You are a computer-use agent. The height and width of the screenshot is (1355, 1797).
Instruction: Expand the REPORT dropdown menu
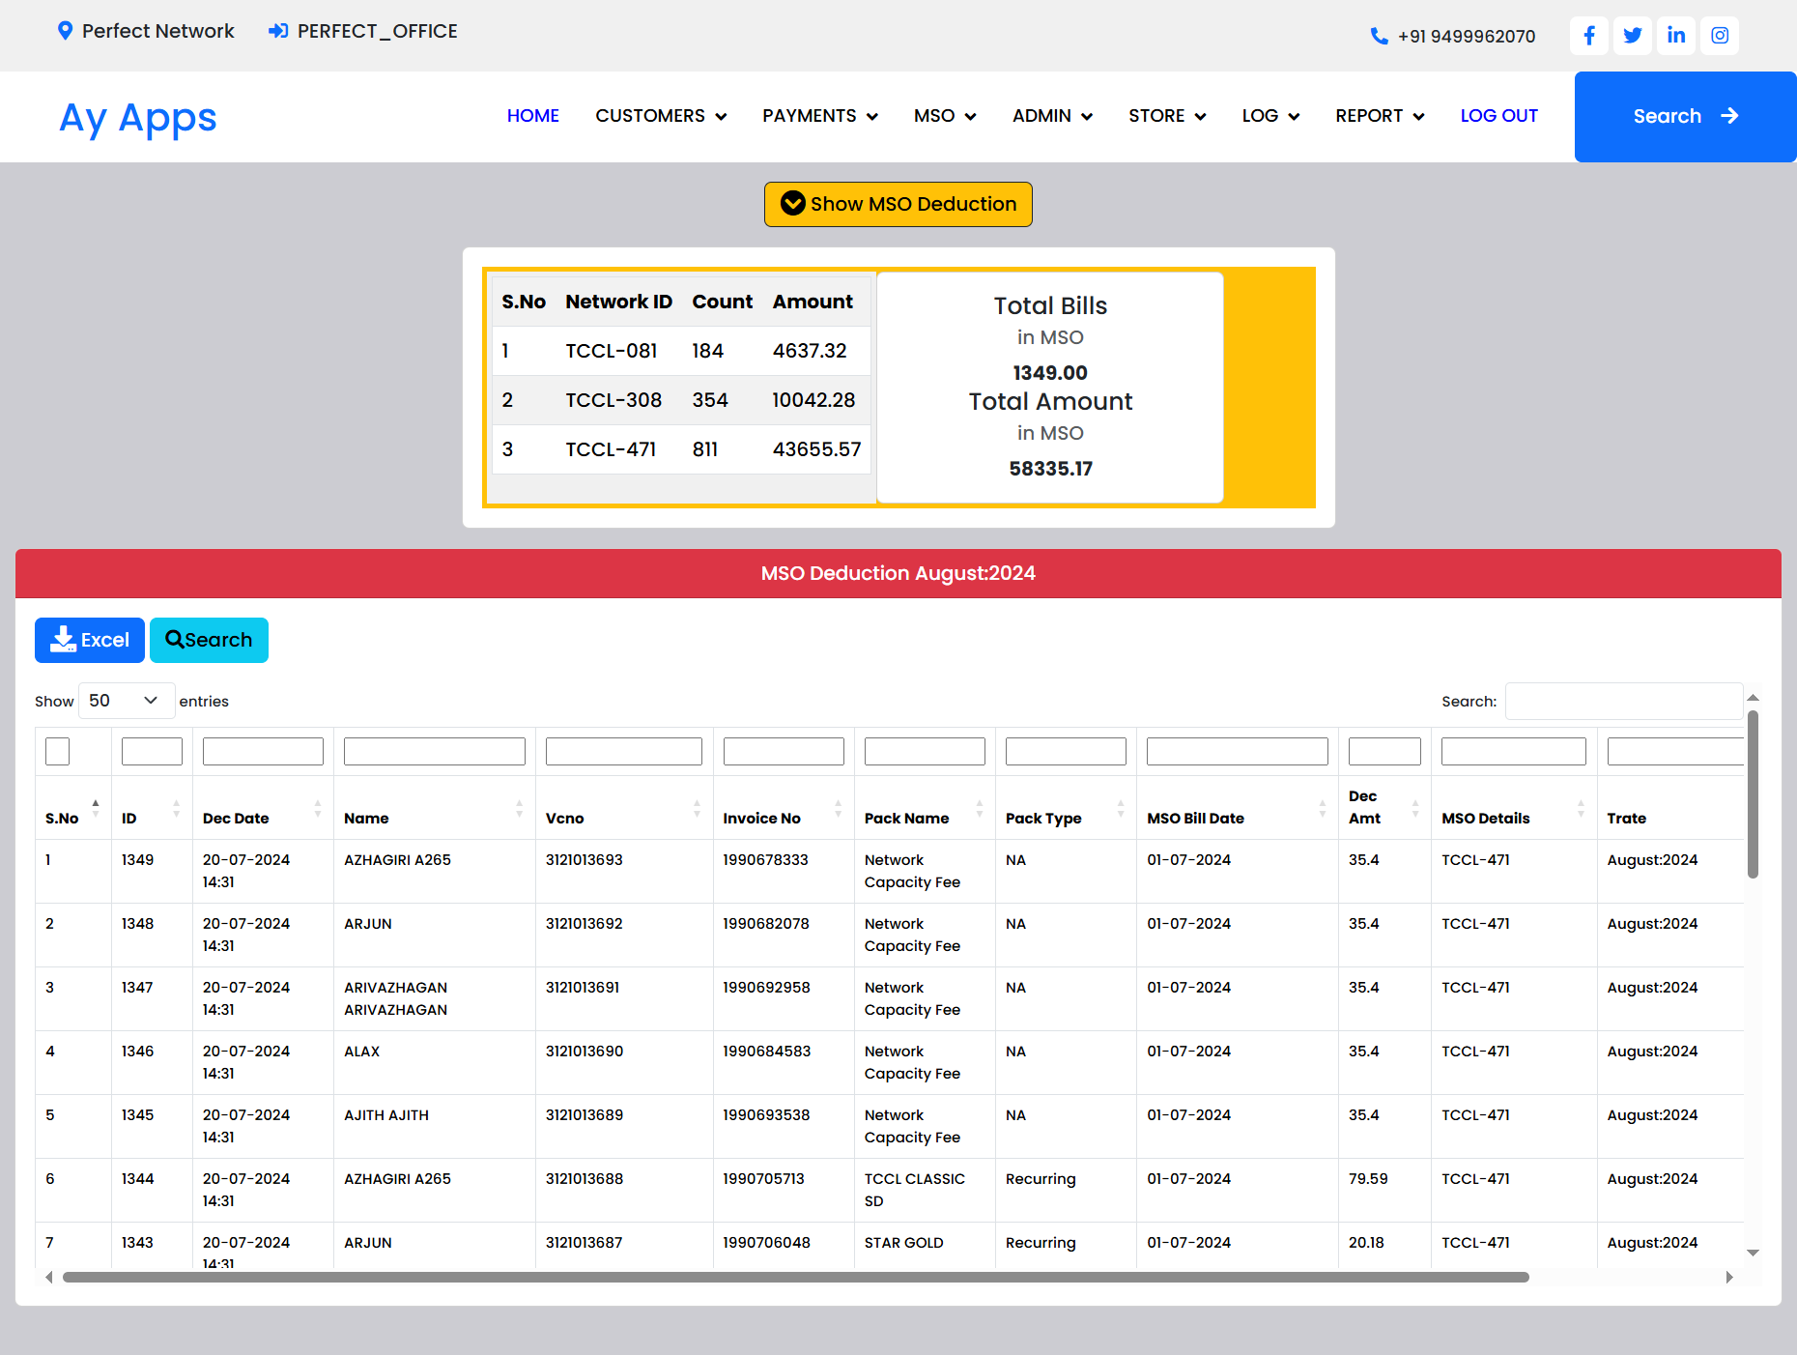[1379, 116]
